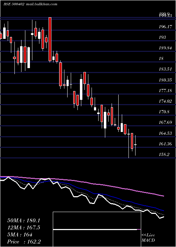Select the 193 price axis label
Image resolution: width=176 pixels, height=247 pixels.
(162, 37)
